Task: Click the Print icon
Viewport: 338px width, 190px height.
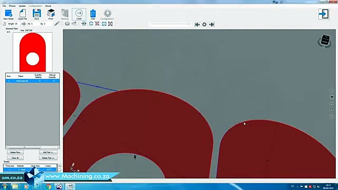Action: (51, 14)
